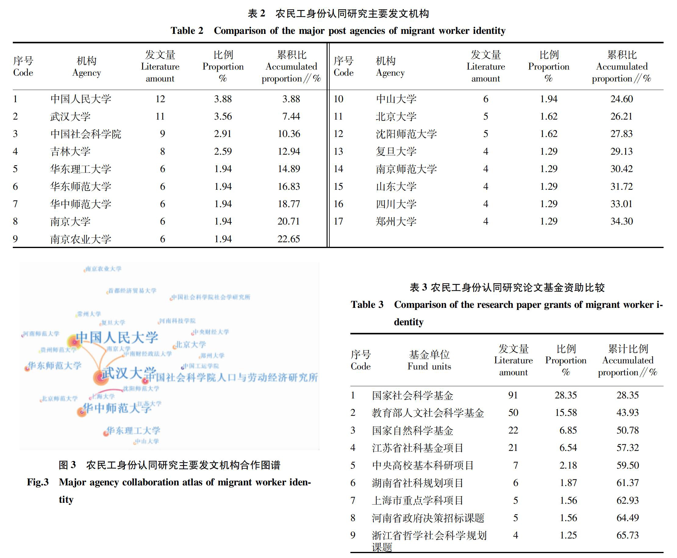Click accumulated value 65.73 in Table 3
This screenshot has height=558, width=677.
pos(628,535)
